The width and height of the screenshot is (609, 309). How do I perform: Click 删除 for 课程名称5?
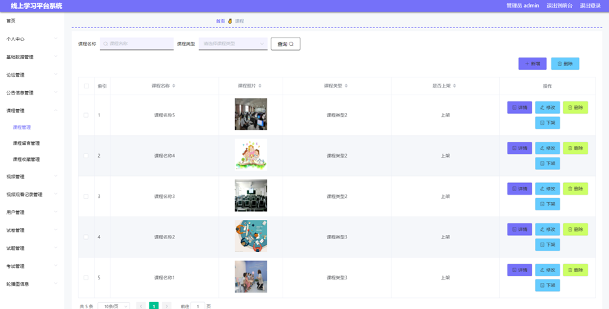click(x=575, y=108)
